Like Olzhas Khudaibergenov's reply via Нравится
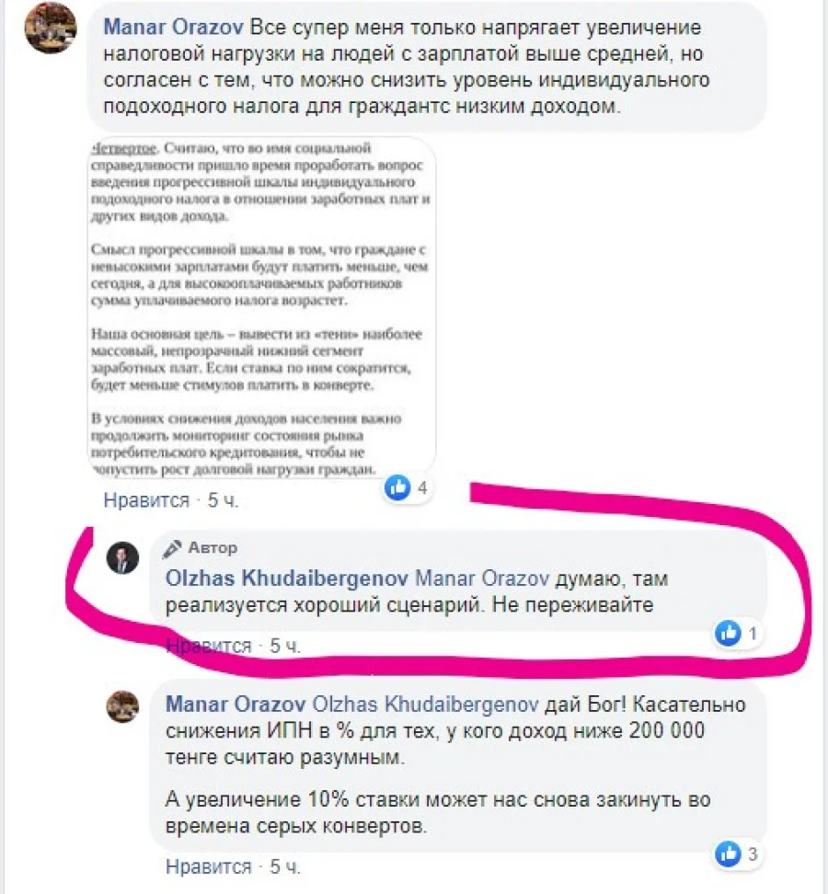 (x=208, y=646)
